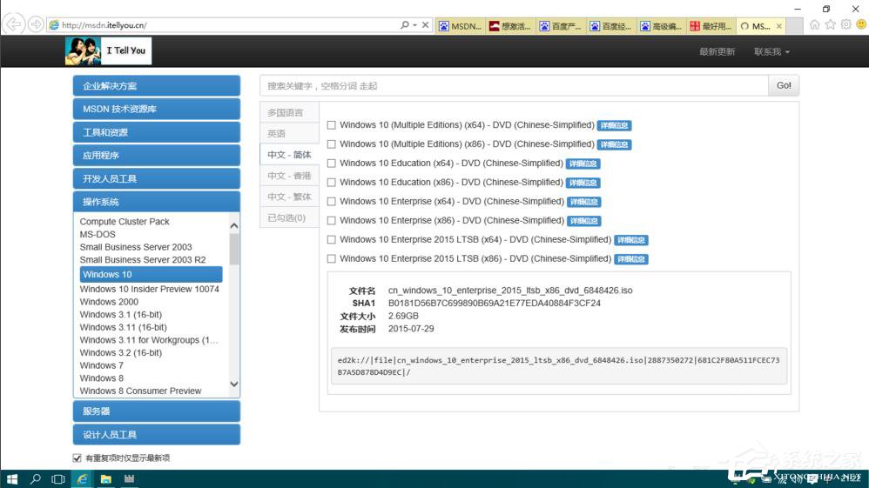Click the Go! search button

pos(784,85)
